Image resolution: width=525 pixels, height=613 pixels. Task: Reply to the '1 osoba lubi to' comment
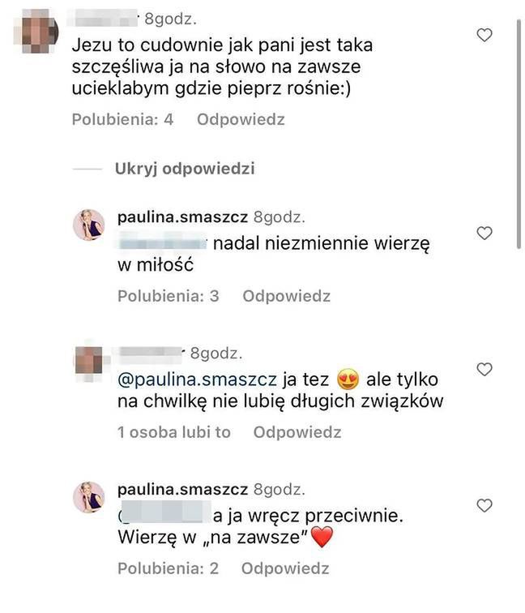click(297, 432)
